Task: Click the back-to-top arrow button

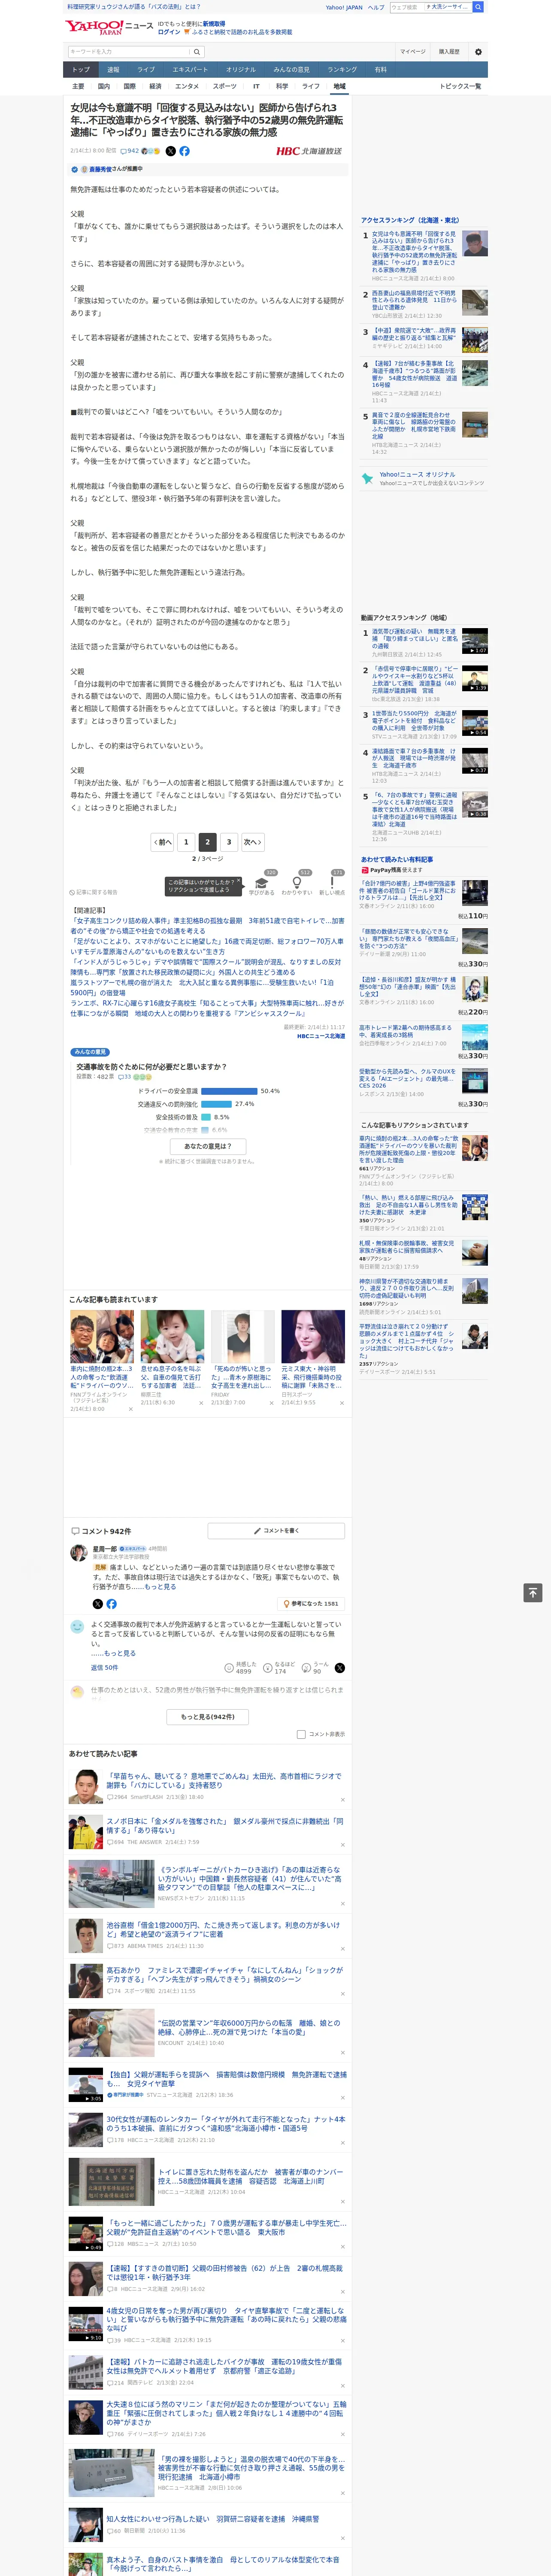Action: (x=533, y=1592)
